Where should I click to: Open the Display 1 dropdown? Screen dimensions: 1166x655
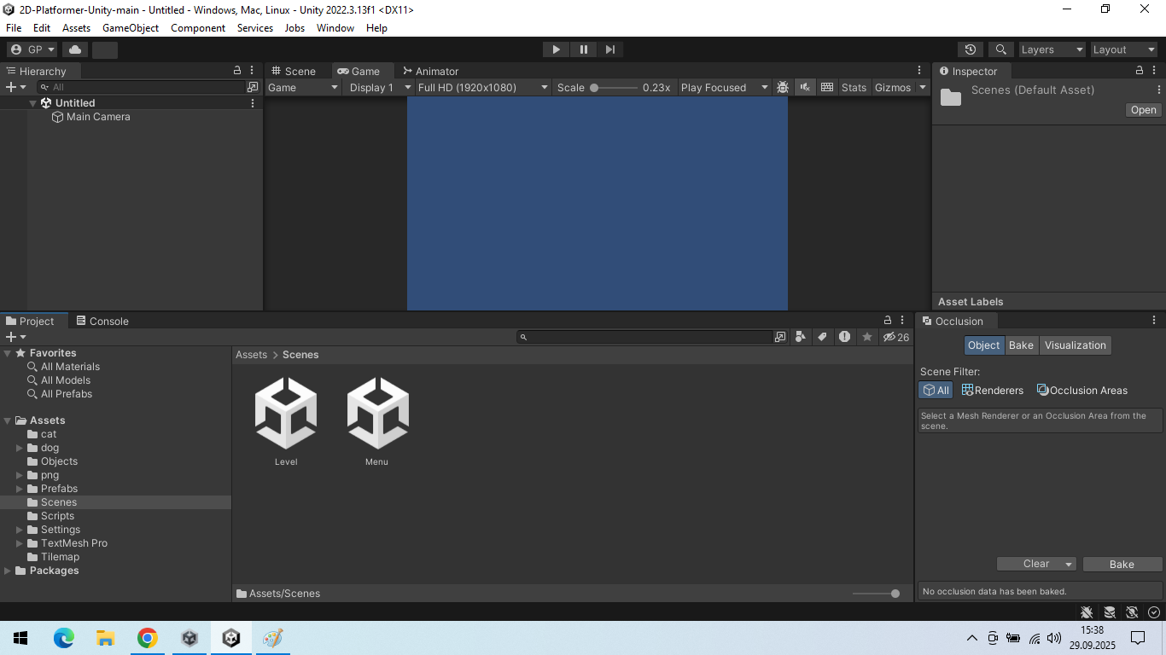(378, 87)
